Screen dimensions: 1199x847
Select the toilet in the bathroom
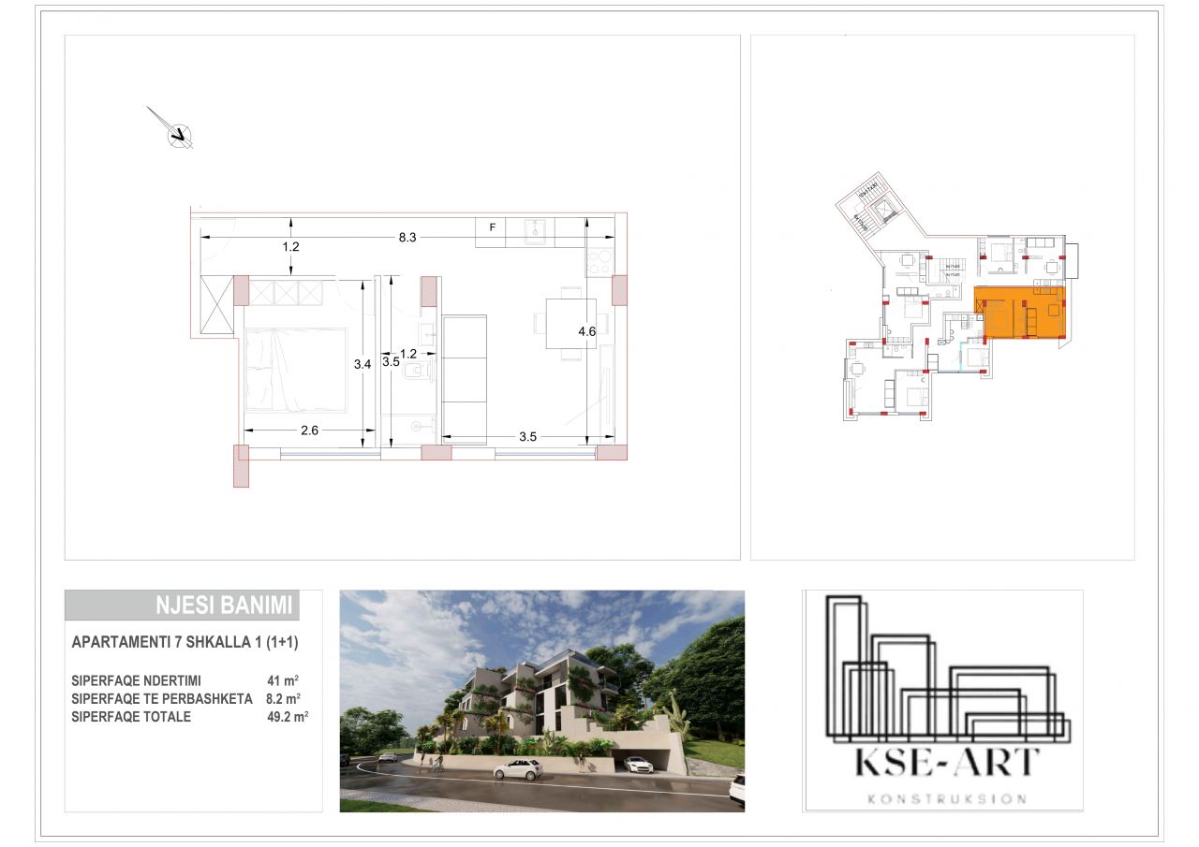coord(415,372)
